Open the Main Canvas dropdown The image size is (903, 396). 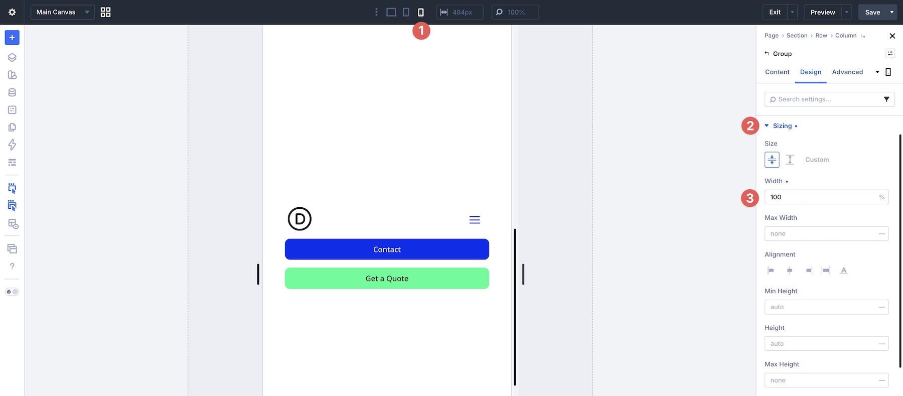pyautogui.click(x=63, y=12)
